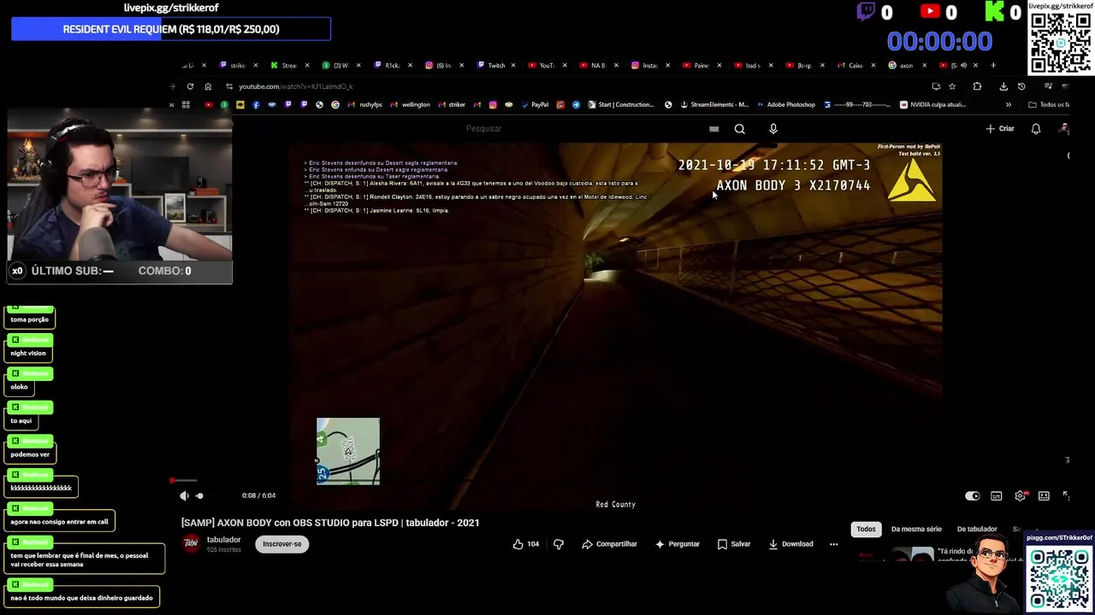Image resolution: width=1095 pixels, height=615 pixels.
Task: Start voice search microphone
Action: [773, 129]
